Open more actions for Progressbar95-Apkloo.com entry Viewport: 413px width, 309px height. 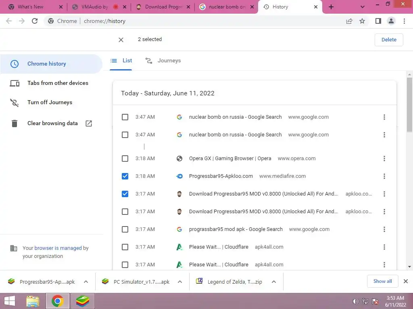click(x=384, y=176)
